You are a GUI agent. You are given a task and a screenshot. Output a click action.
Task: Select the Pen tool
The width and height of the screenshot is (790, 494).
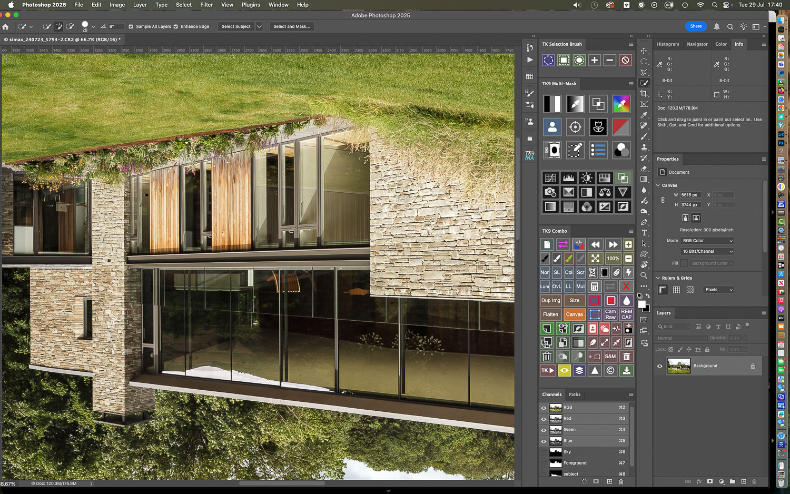pos(644,222)
